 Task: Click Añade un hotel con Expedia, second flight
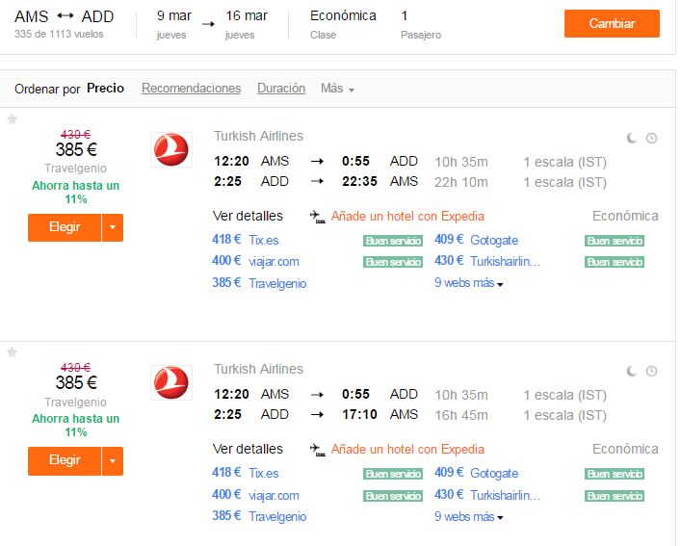(x=407, y=449)
